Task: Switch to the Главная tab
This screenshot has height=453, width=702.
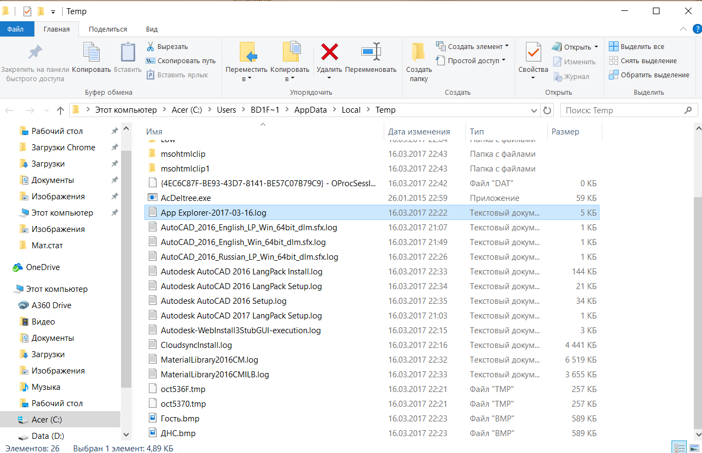Action: coord(57,29)
